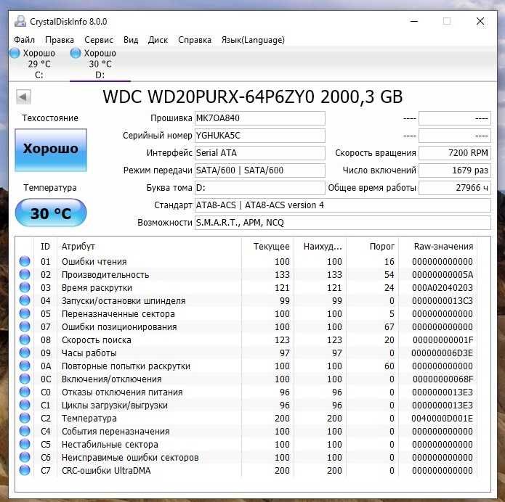Viewport: 505px width, 502px height.
Task: Click raw value 0040000D001E of Температура
Action: tap(443, 419)
